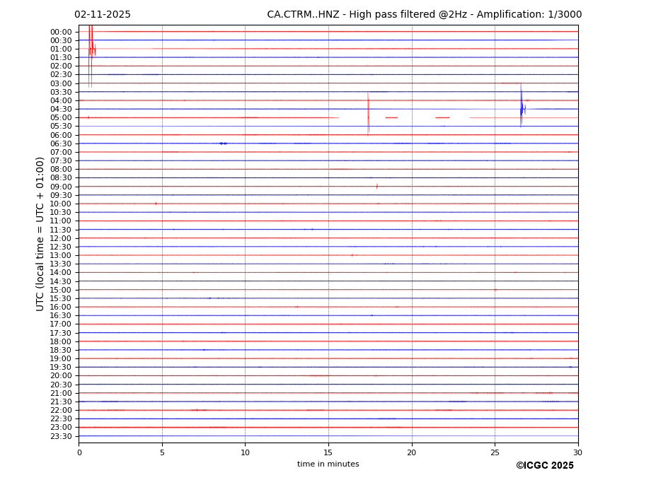Click the vertical UTC local time axis label

click(x=41, y=233)
